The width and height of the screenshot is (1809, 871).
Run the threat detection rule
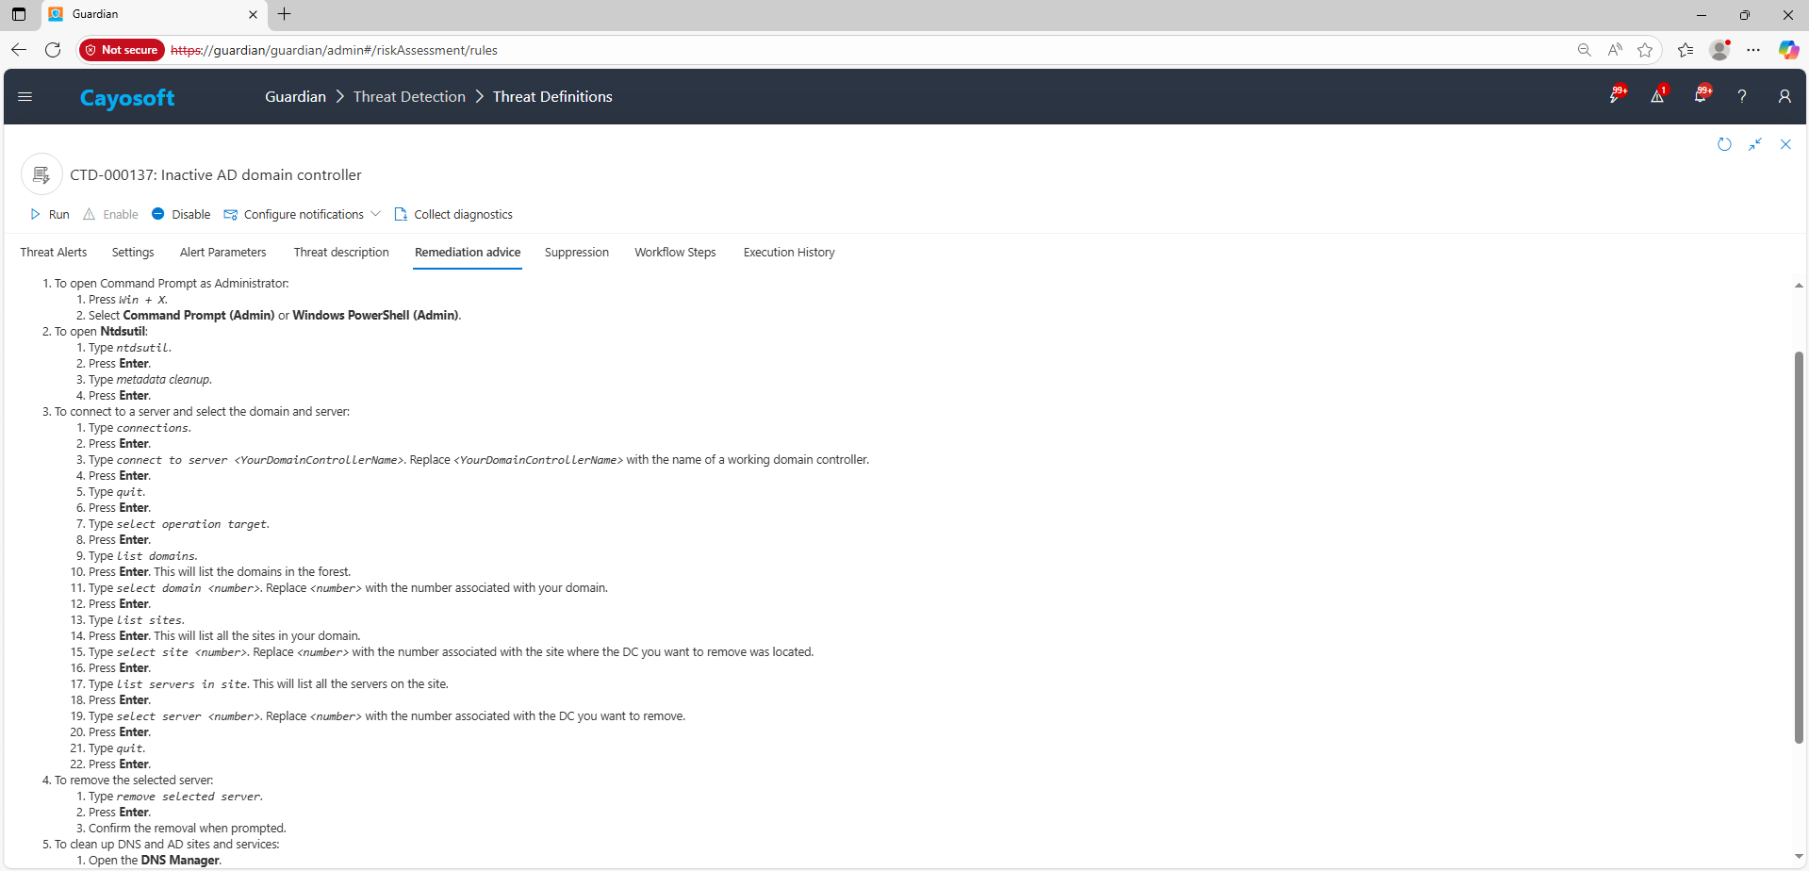(x=50, y=215)
